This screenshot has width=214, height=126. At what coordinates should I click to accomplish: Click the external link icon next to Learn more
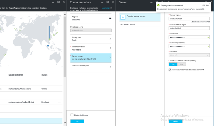pos(111,8)
